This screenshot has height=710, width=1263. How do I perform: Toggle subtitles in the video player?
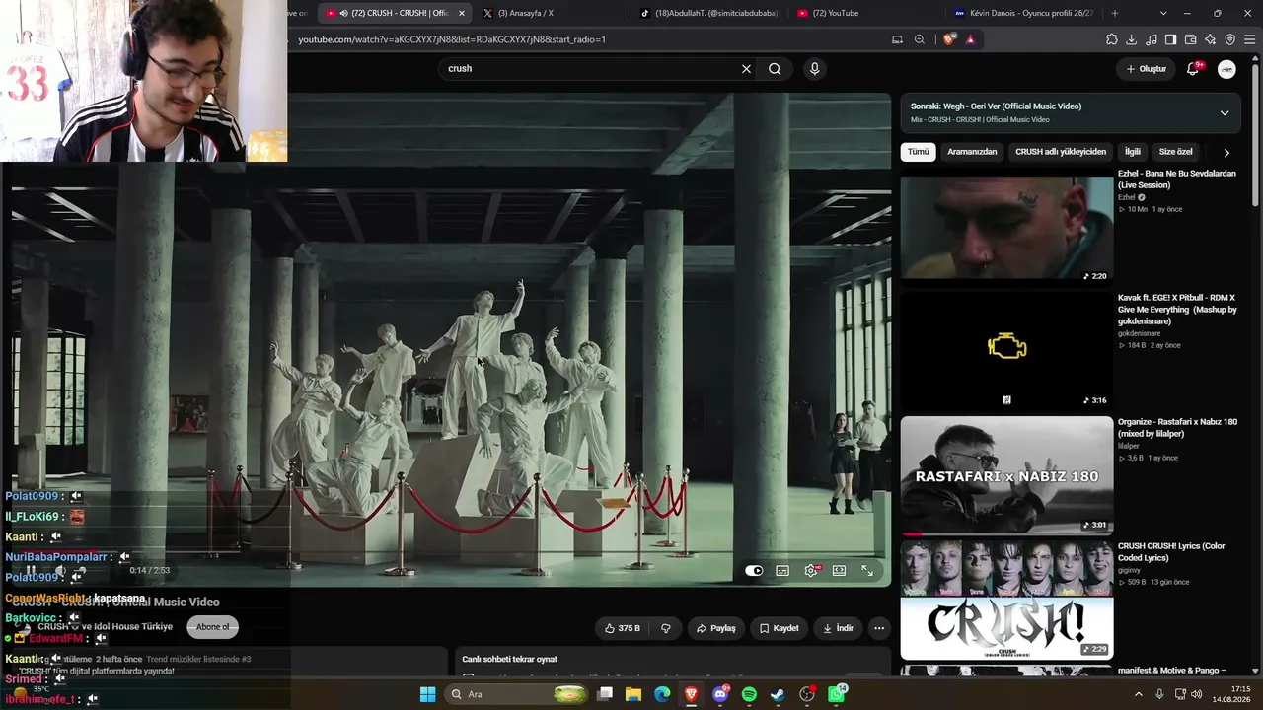tap(782, 570)
